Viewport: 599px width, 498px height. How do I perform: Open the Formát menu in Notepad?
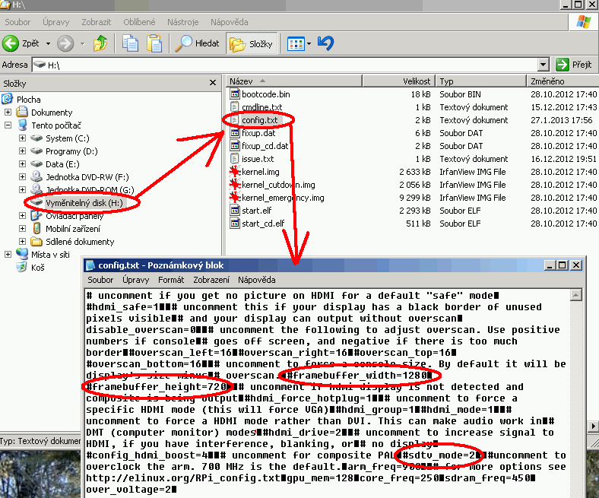click(x=171, y=280)
